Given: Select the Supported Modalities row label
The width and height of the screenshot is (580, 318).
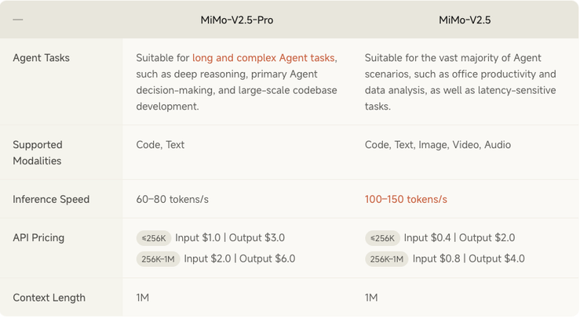Looking at the screenshot, I should click(38, 153).
